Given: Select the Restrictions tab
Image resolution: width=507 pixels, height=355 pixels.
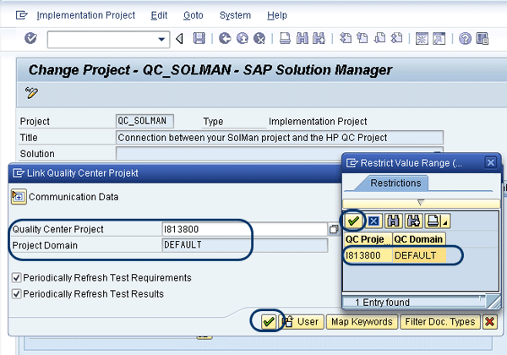Looking at the screenshot, I should pos(395,183).
